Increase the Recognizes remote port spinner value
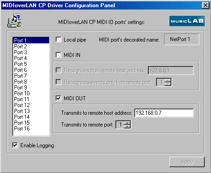 168,80
